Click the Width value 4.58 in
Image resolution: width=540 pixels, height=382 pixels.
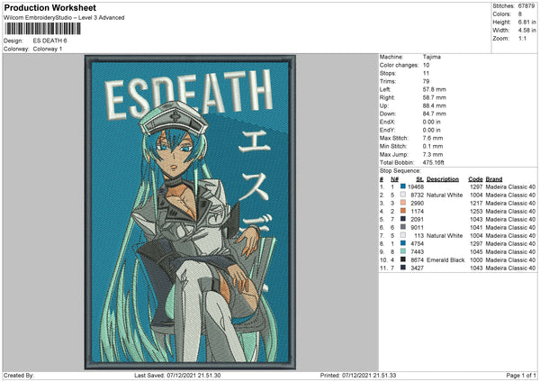point(526,31)
